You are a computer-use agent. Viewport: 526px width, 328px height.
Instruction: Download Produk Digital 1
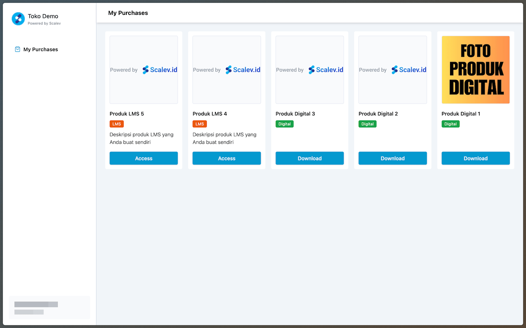tap(475, 158)
